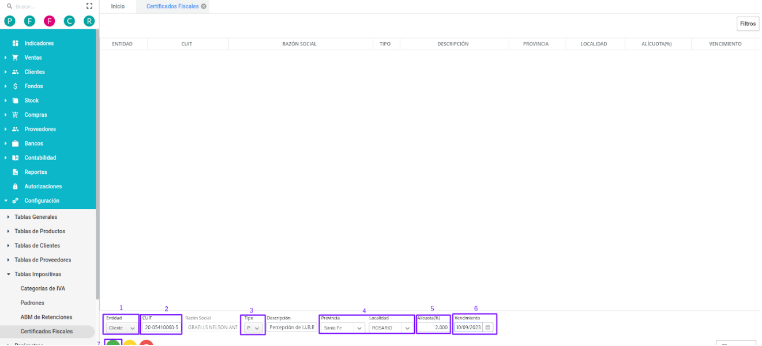Click the search magnifier icon
This screenshot has width=762, height=346.
pos(9,6)
